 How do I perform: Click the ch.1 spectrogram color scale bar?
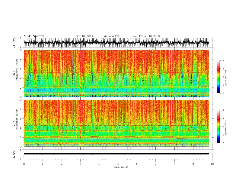pos(218,77)
